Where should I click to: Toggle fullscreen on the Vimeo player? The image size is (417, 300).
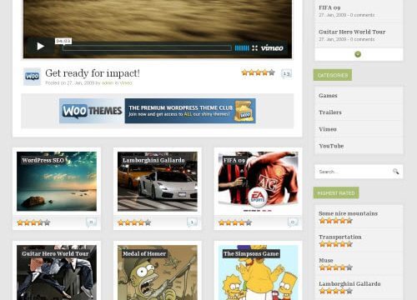254,48
